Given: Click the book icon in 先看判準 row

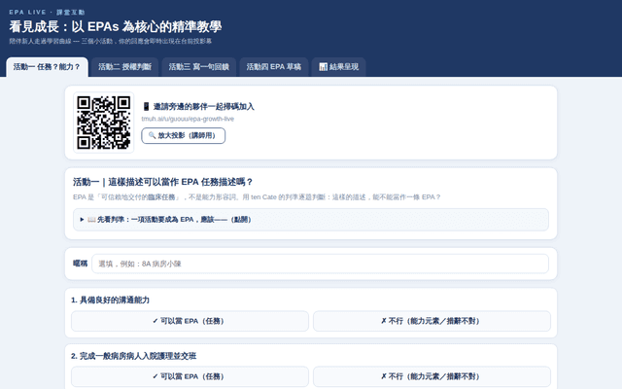Looking at the screenshot, I should click(x=91, y=220).
